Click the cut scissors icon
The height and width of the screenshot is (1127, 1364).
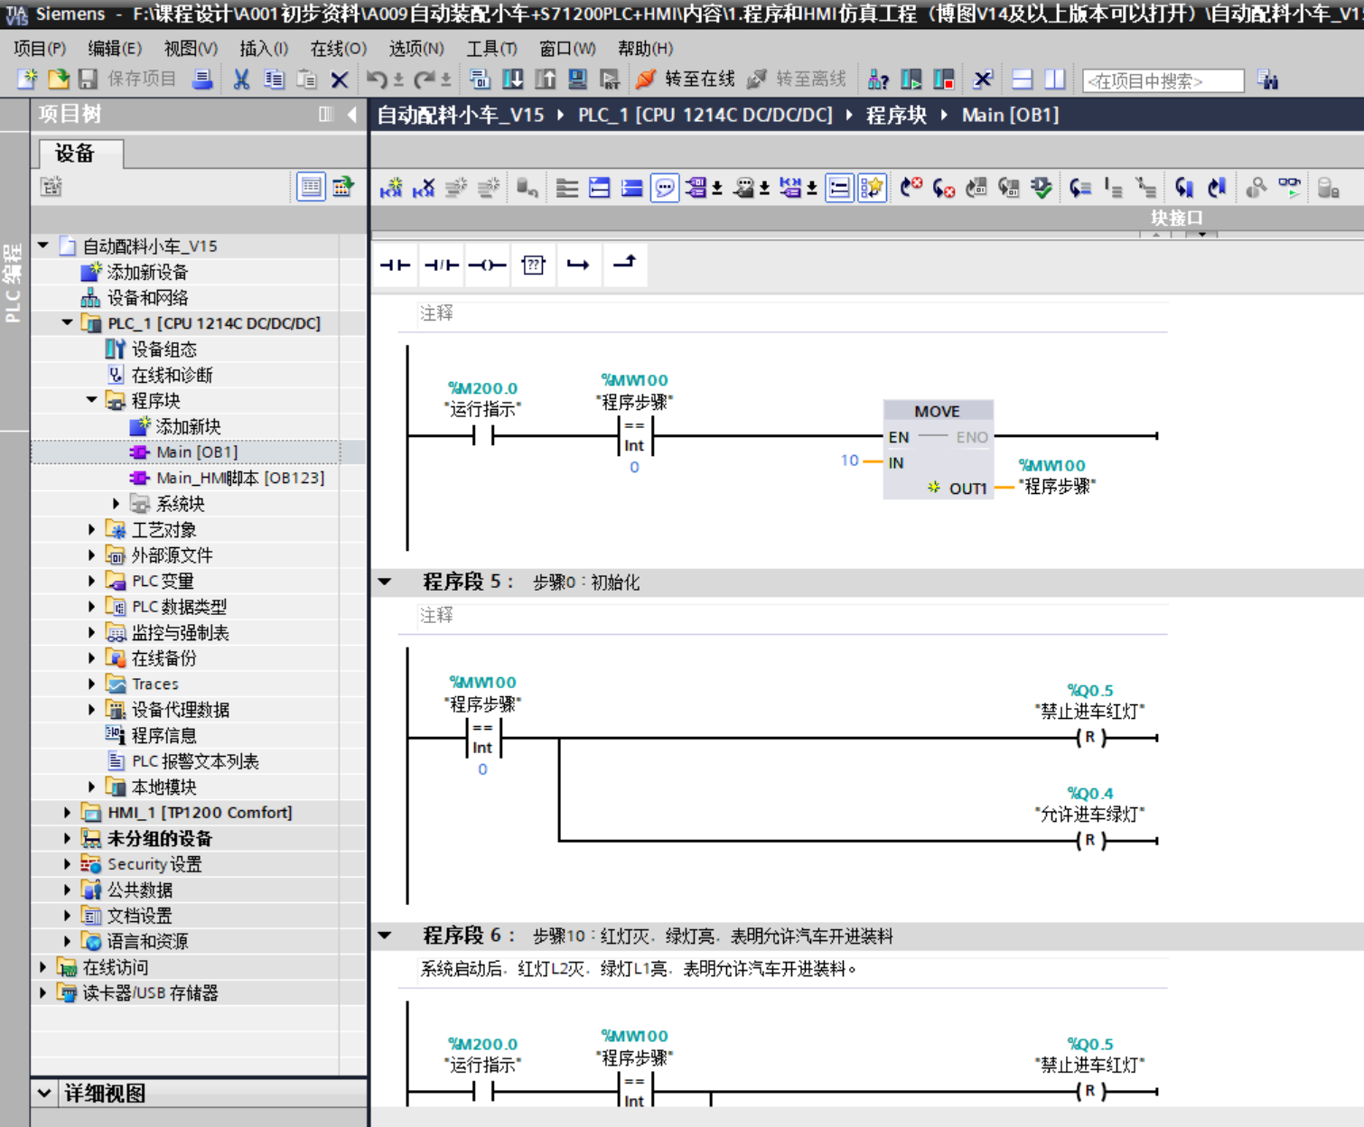click(241, 79)
